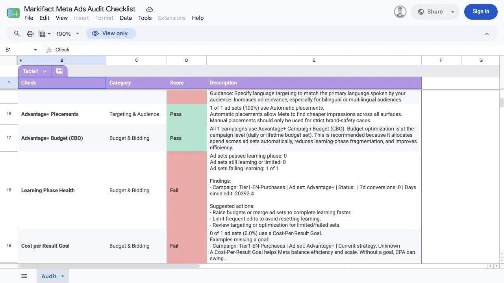Open the Data menu
The width and height of the screenshot is (504, 283).
click(x=126, y=18)
